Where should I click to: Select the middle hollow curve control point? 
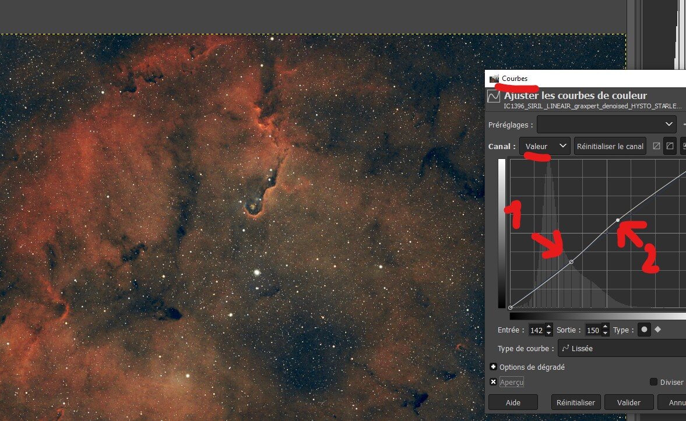click(x=571, y=262)
